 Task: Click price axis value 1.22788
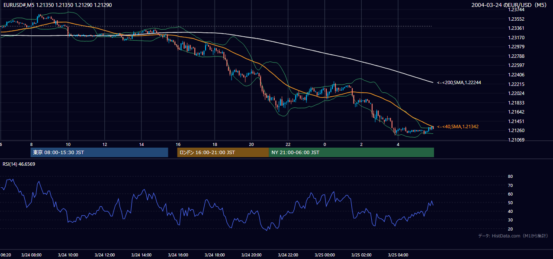pos(515,56)
